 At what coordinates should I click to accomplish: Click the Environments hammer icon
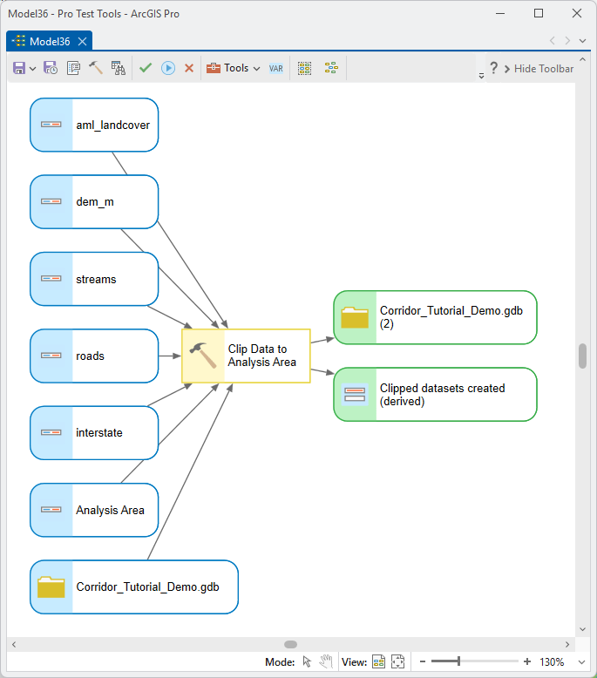pyautogui.click(x=96, y=68)
